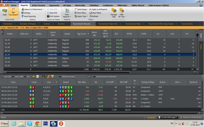Click the gold trophy icon in hands toolbar
204x127 pixels.
(x=52, y=76)
